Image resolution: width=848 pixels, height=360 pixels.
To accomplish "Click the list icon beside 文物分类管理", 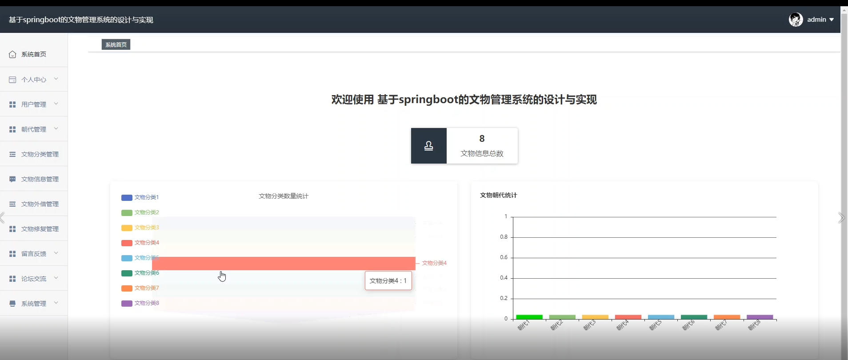I will (12, 154).
